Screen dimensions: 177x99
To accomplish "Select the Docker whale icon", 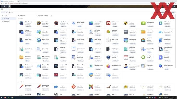I will [56, 87].
